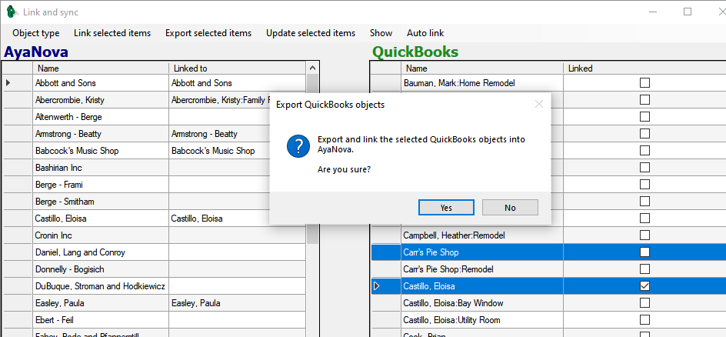Select Berge - Smitham in the AyaNova list

101,202
